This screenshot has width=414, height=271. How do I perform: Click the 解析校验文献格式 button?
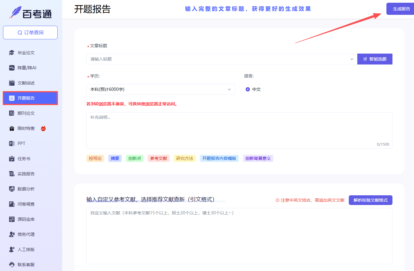[370, 200]
